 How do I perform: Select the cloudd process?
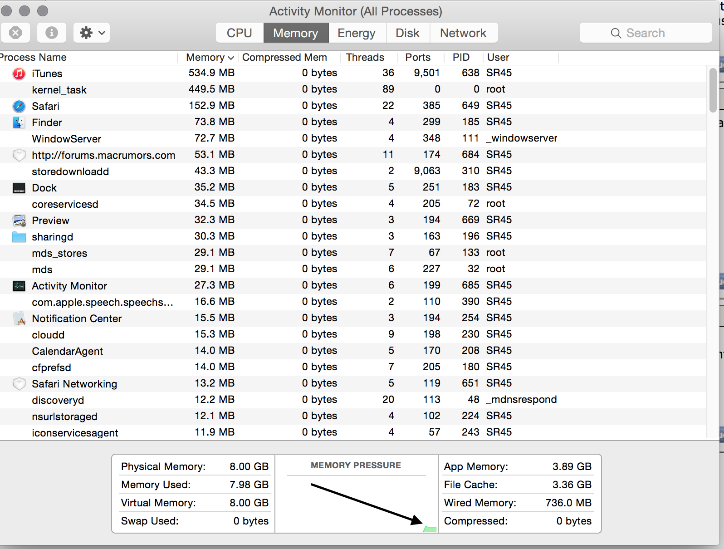pyautogui.click(x=353, y=335)
